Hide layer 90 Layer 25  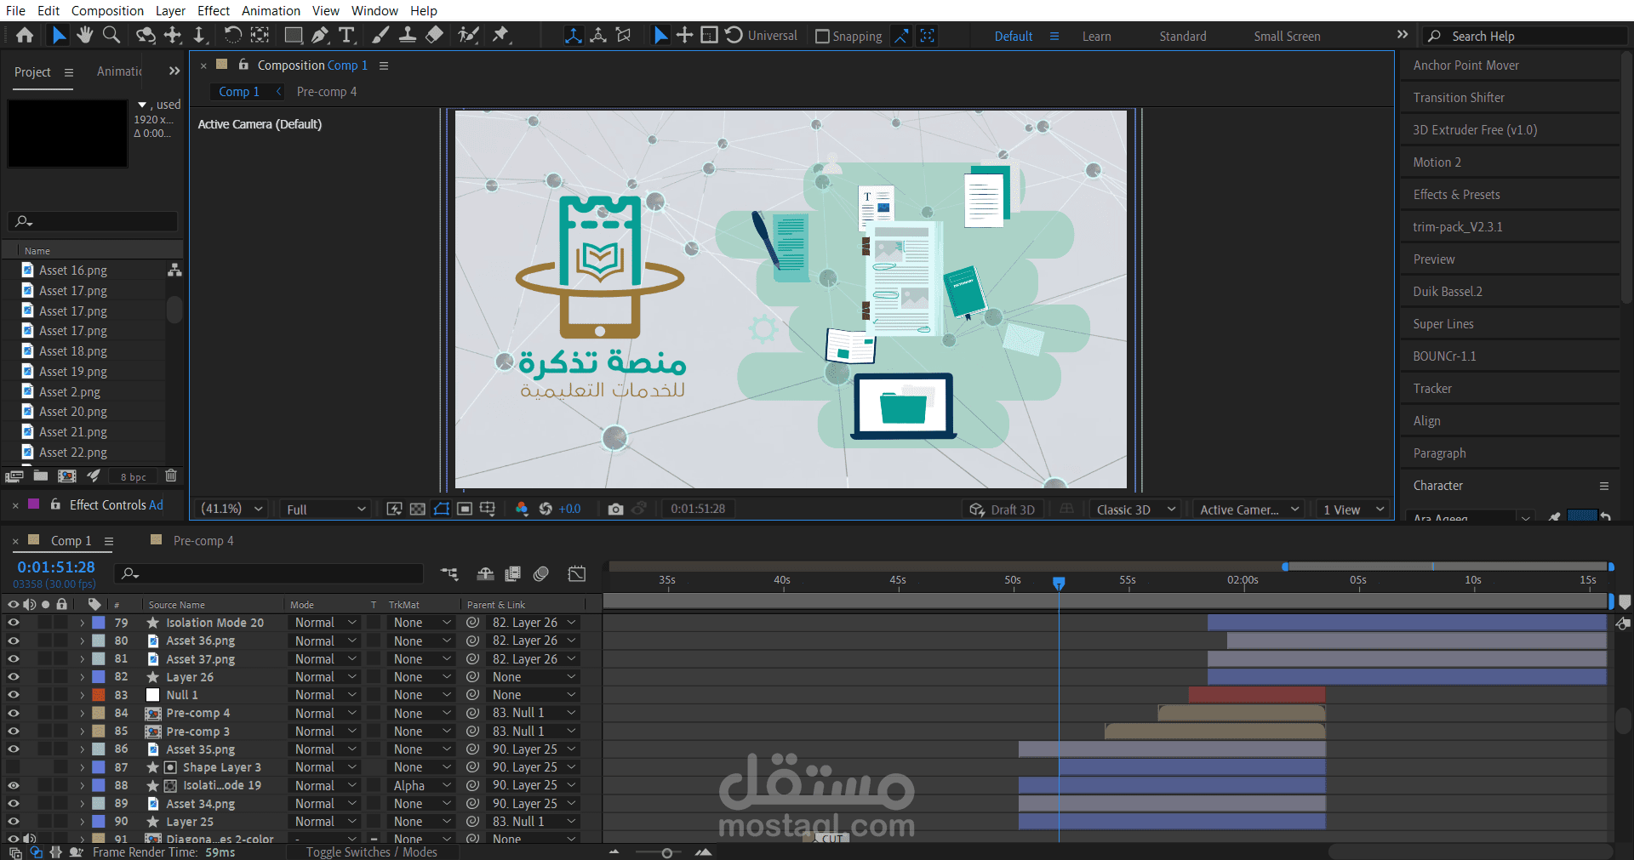13,822
